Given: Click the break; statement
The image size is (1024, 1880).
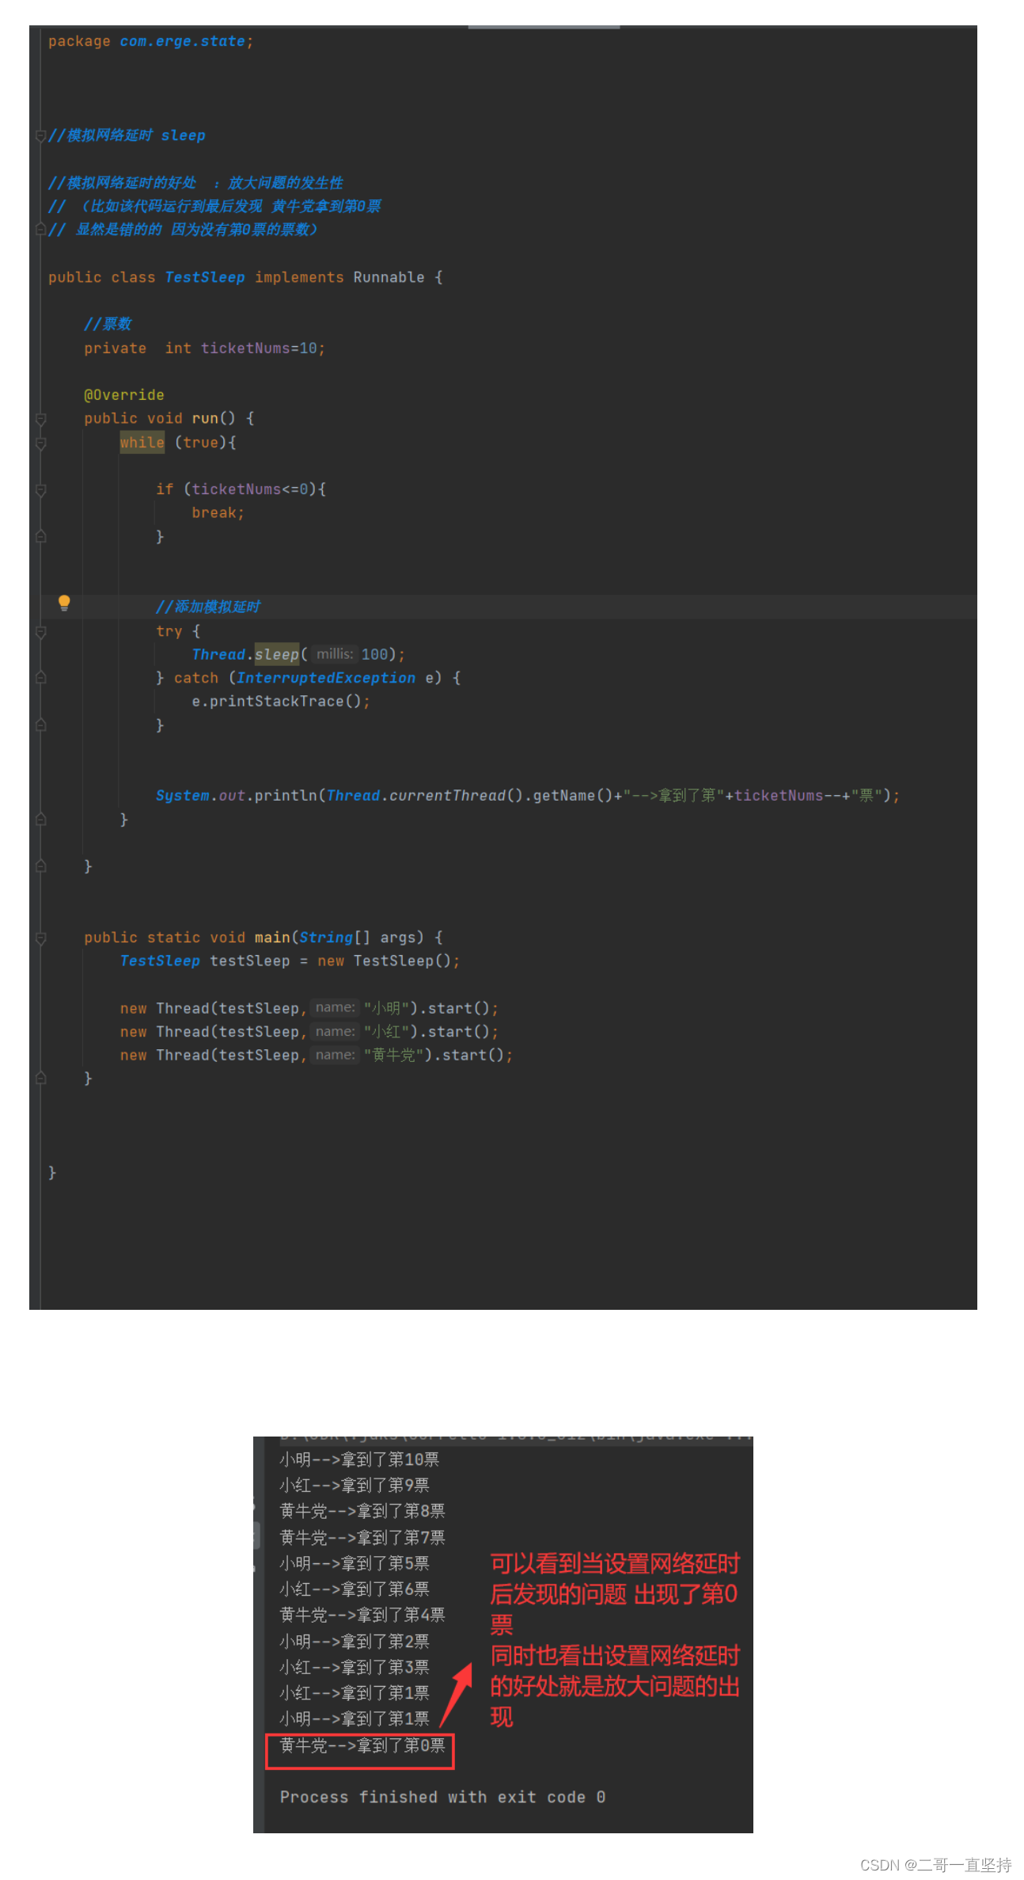Looking at the screenshot, I should [218, 513].
